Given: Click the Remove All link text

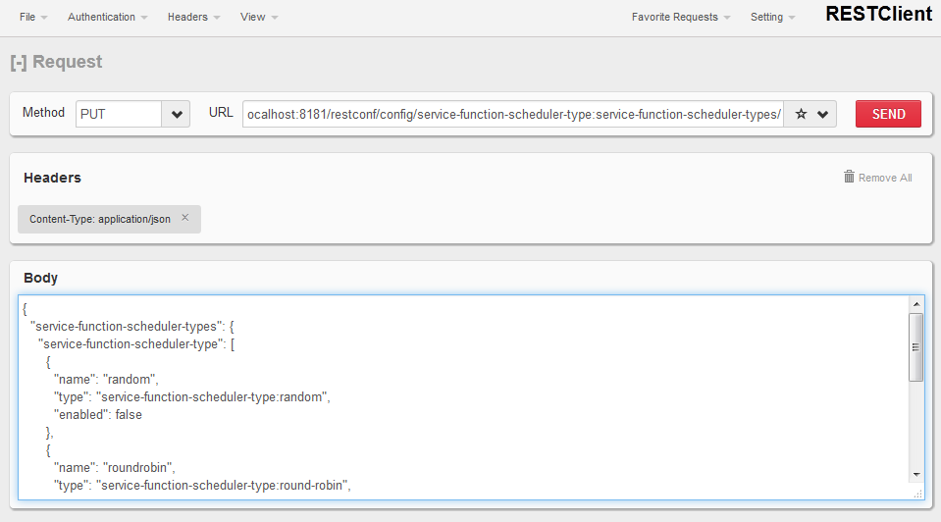Looking at the screenshot, I should coord(885,178).
